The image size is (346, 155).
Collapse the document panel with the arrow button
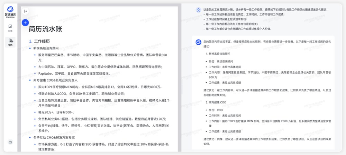point(25,11)
